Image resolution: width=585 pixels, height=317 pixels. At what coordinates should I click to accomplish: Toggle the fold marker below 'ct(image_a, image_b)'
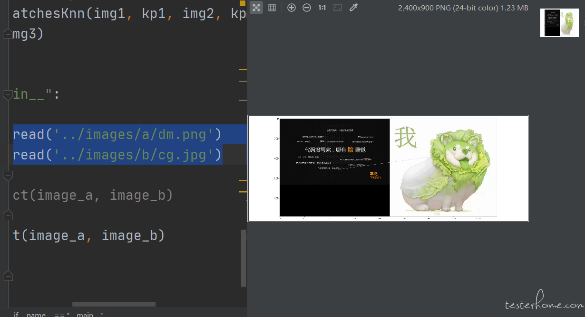pyautogui.click(x=8, y=215)
